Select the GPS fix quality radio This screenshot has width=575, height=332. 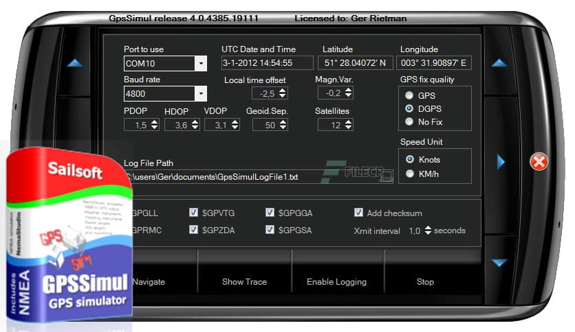coord(409,95)
